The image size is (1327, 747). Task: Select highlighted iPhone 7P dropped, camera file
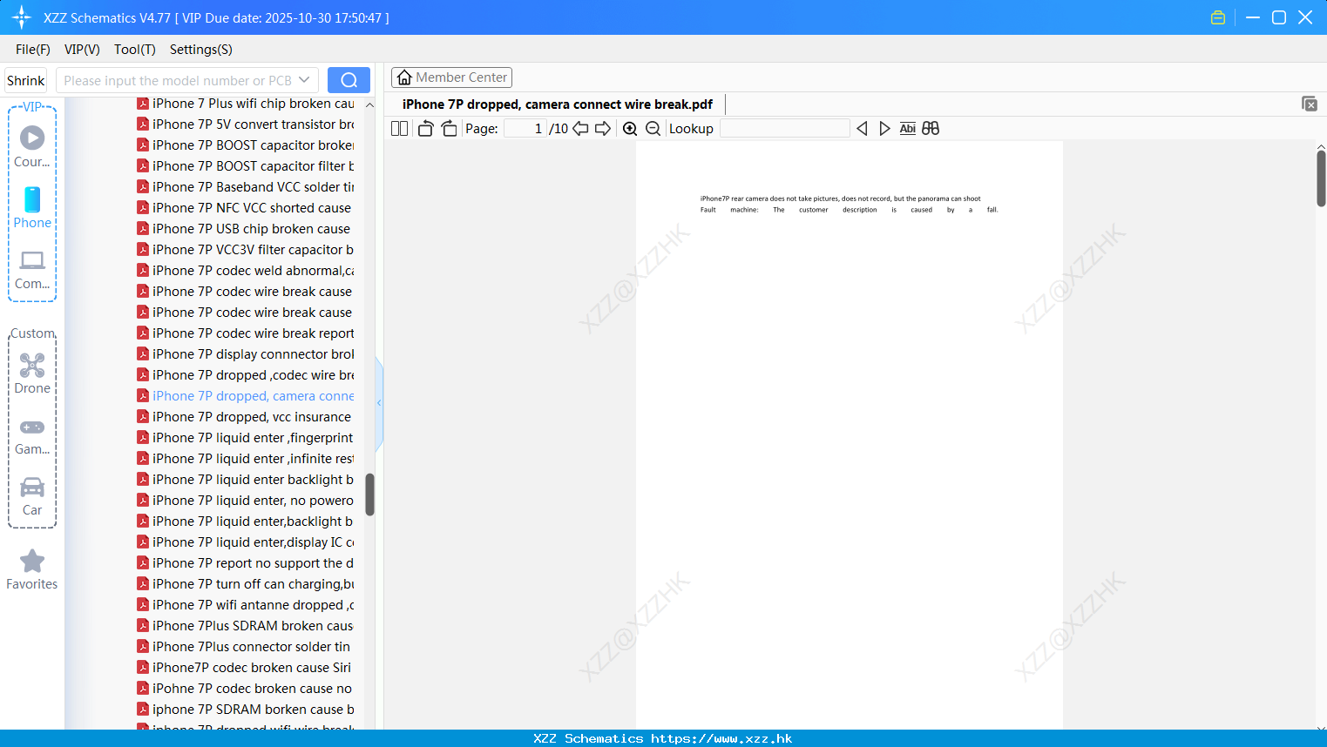(x=245, y=396)
